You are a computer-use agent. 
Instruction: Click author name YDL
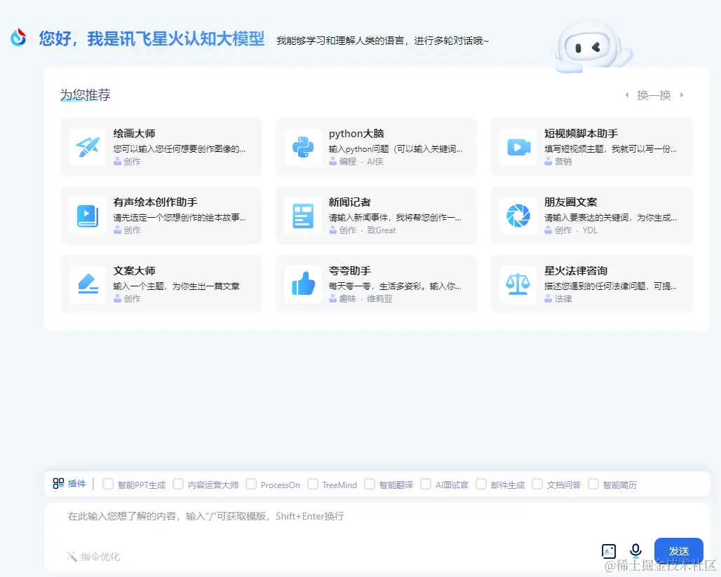(590, 230)
